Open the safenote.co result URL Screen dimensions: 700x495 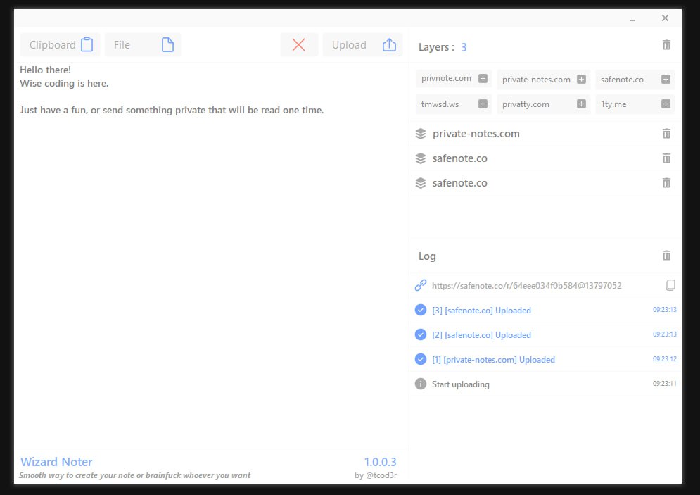pos(526,286)
